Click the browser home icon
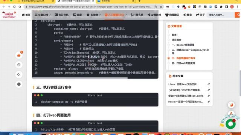This screenshot has height=135, width=241. click(x=20, y=7)
